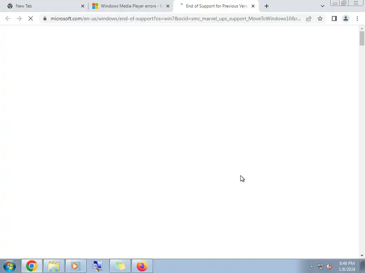Go back to previous page
The width and height of the screenshot is (365, 273).
[x=8, y=18]
